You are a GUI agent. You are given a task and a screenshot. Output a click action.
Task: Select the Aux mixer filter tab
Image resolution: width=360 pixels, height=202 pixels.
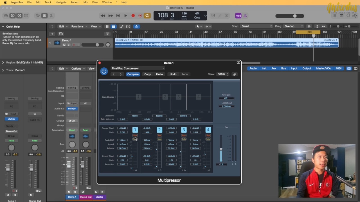pyautogui.click(x=274, y=68)
